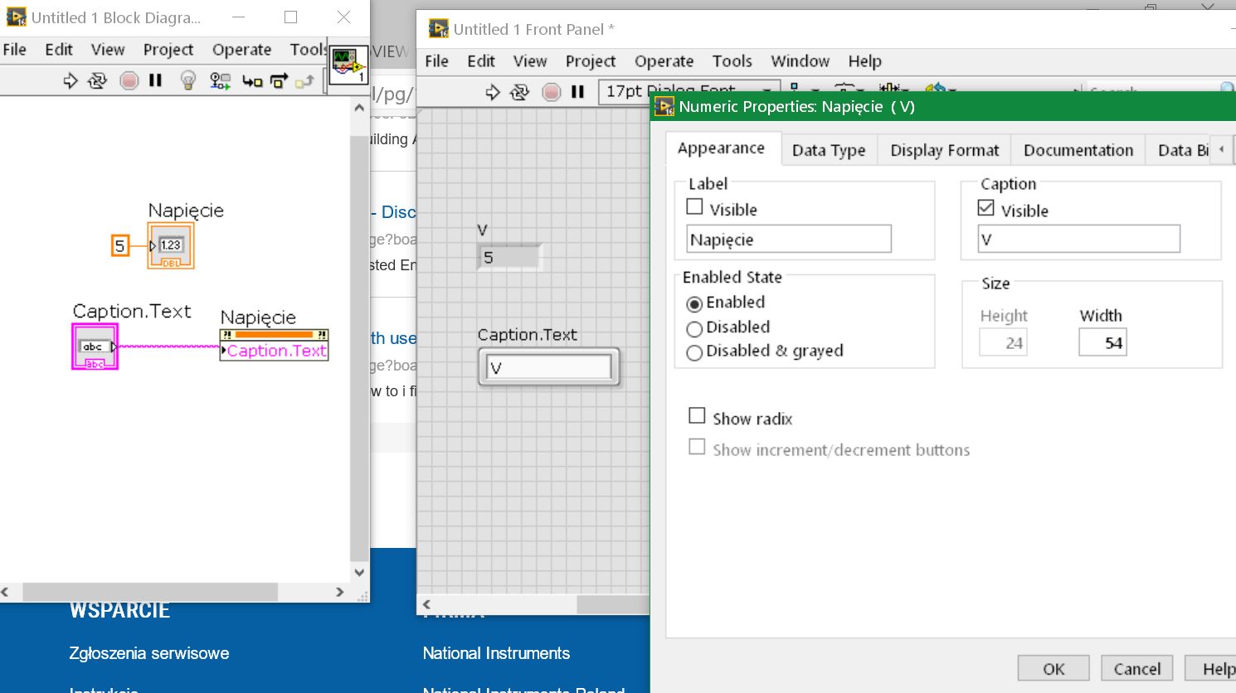Open File menu in Front Panel window
This screenshot has width=1236, height=693.
point(436,61)
